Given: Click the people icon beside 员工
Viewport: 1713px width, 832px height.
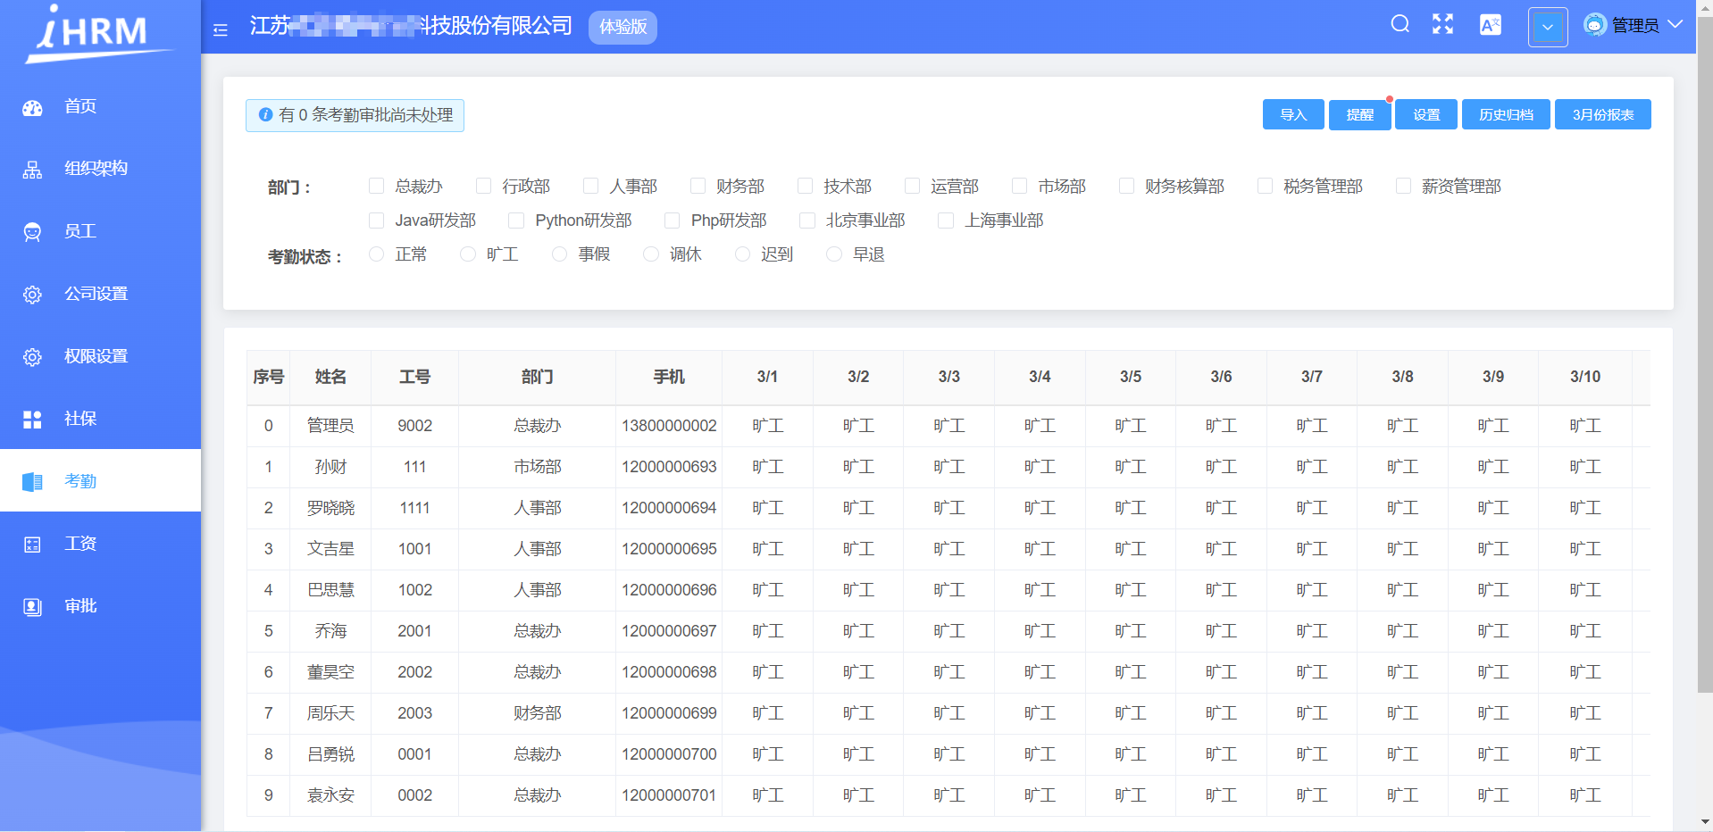Looking at the screenshot, I should [32, 232].
